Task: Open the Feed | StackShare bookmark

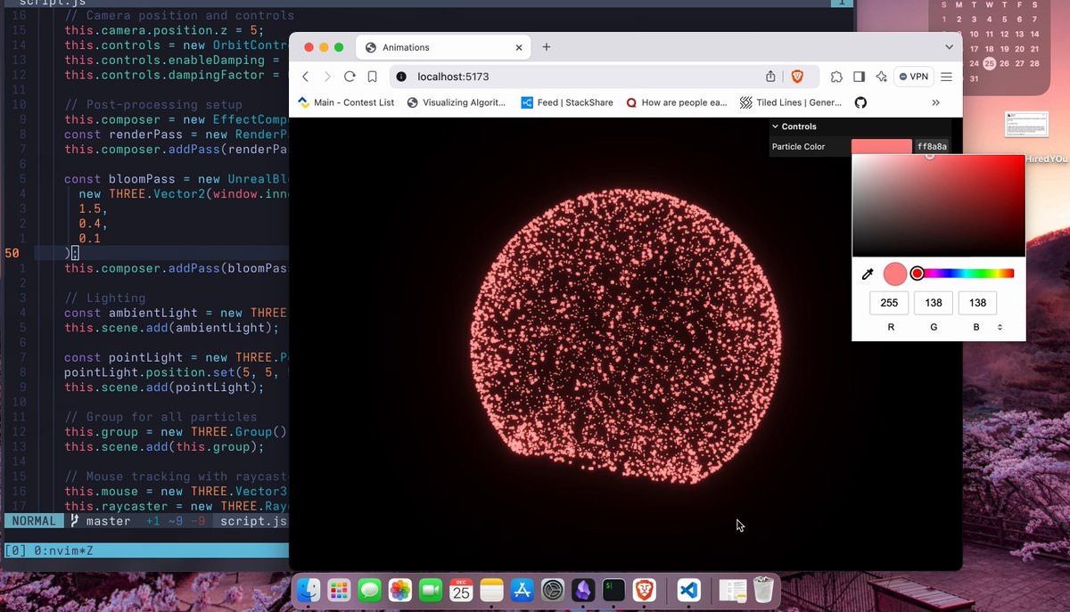Action: (567, 102)
